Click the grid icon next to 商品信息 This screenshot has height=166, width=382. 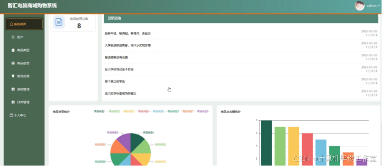[x=13, y=63]
